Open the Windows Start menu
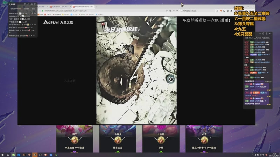The image size is (280, 157). (x=2, y=155)
